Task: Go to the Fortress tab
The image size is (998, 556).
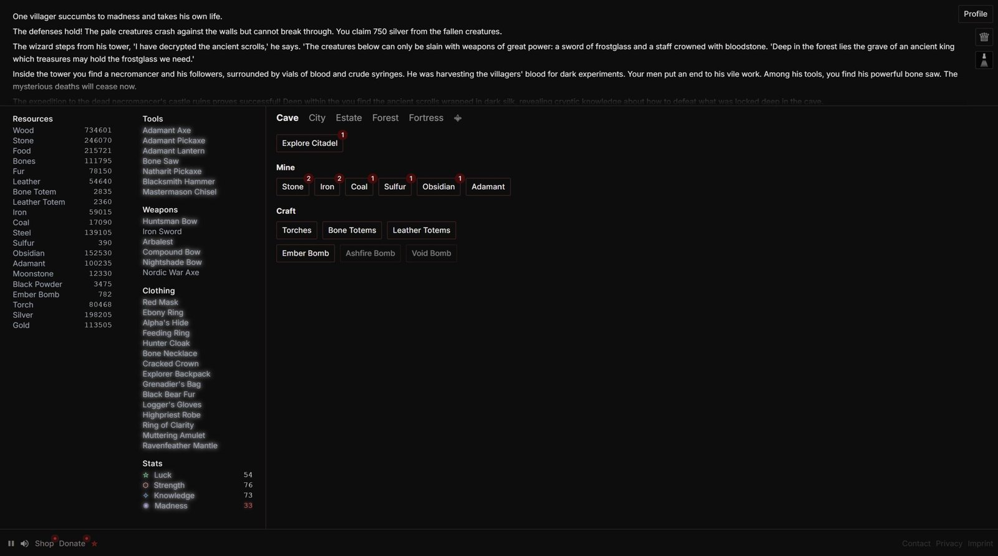Action: coord(426,118)
